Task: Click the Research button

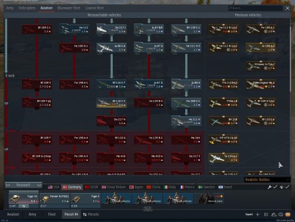Action: point(23,185)
